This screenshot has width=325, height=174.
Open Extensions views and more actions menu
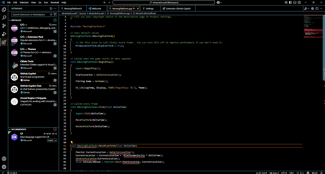click(55, 8)
